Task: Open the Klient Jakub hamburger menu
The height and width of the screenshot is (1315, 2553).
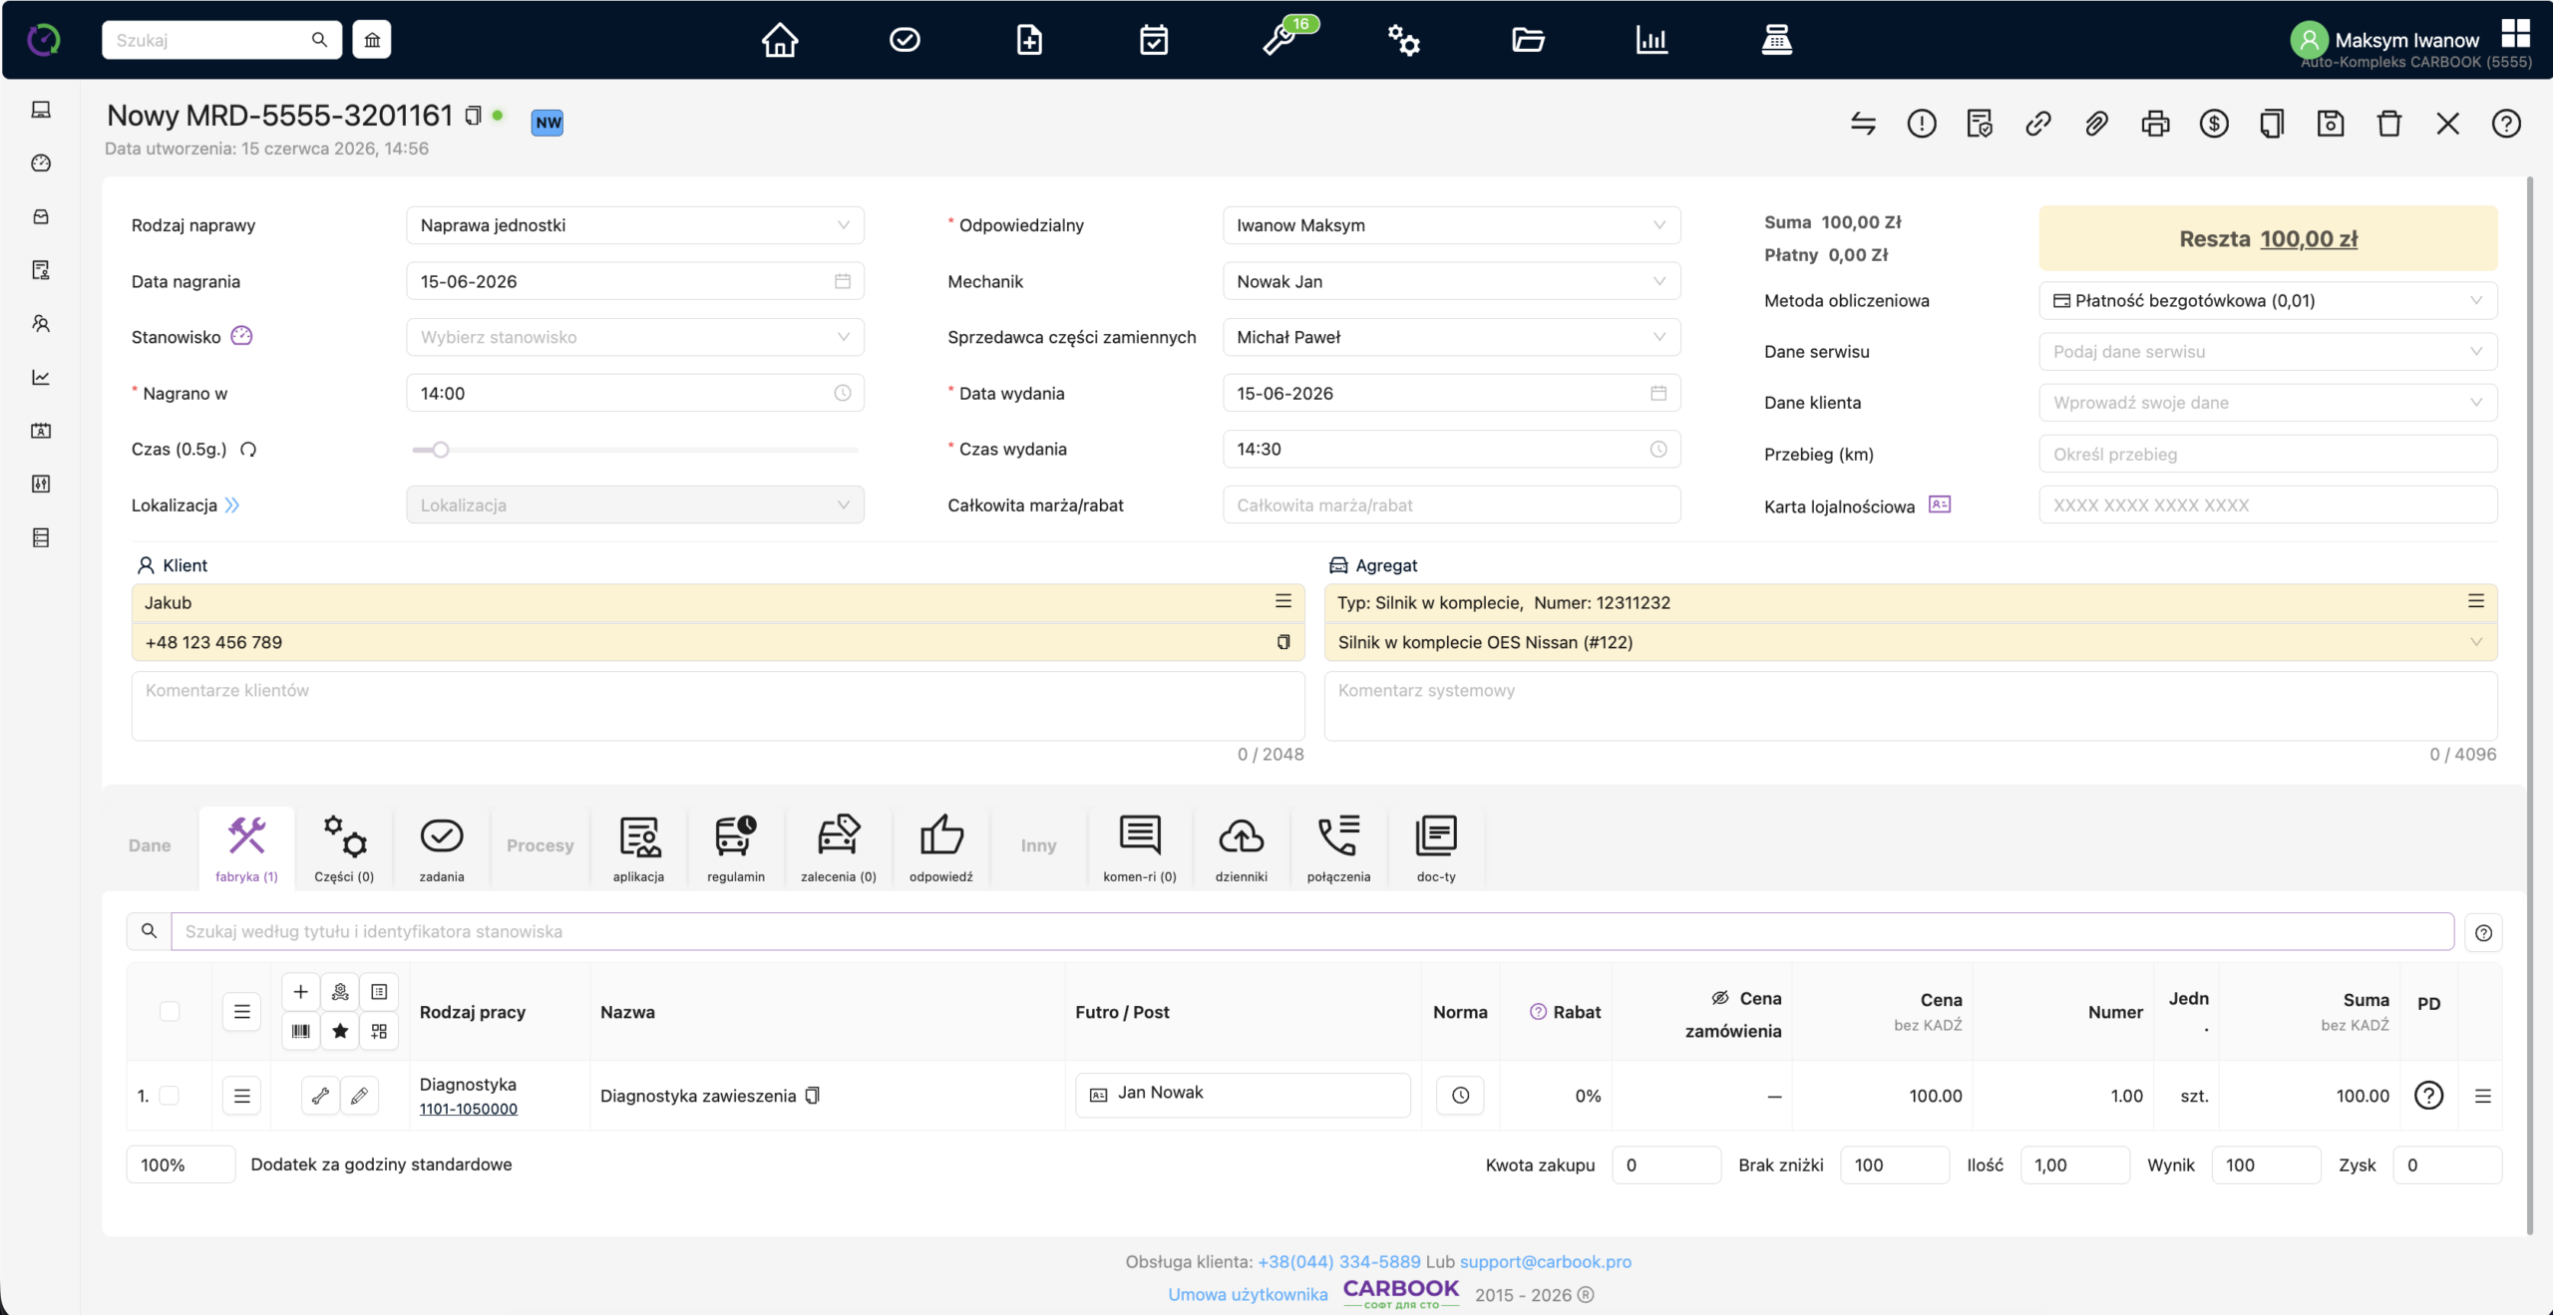Action: pos(1283,601)
